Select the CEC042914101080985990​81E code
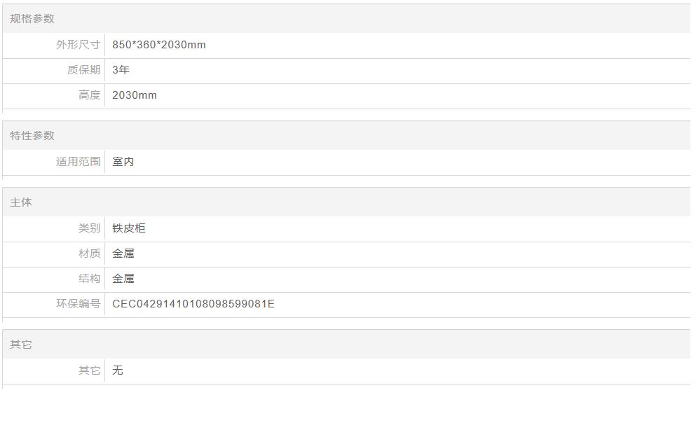 193,304
